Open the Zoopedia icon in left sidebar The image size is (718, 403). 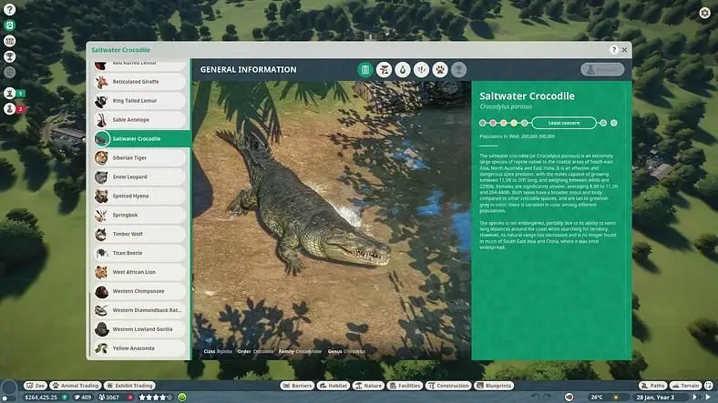coord(9,25)
